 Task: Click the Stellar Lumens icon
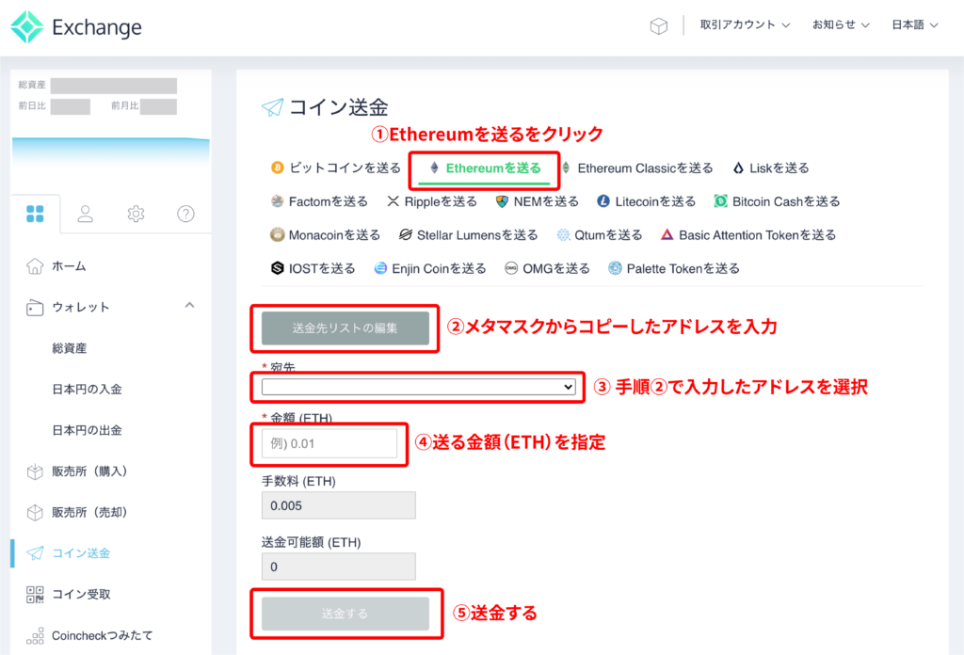click(x=405, y=234)
